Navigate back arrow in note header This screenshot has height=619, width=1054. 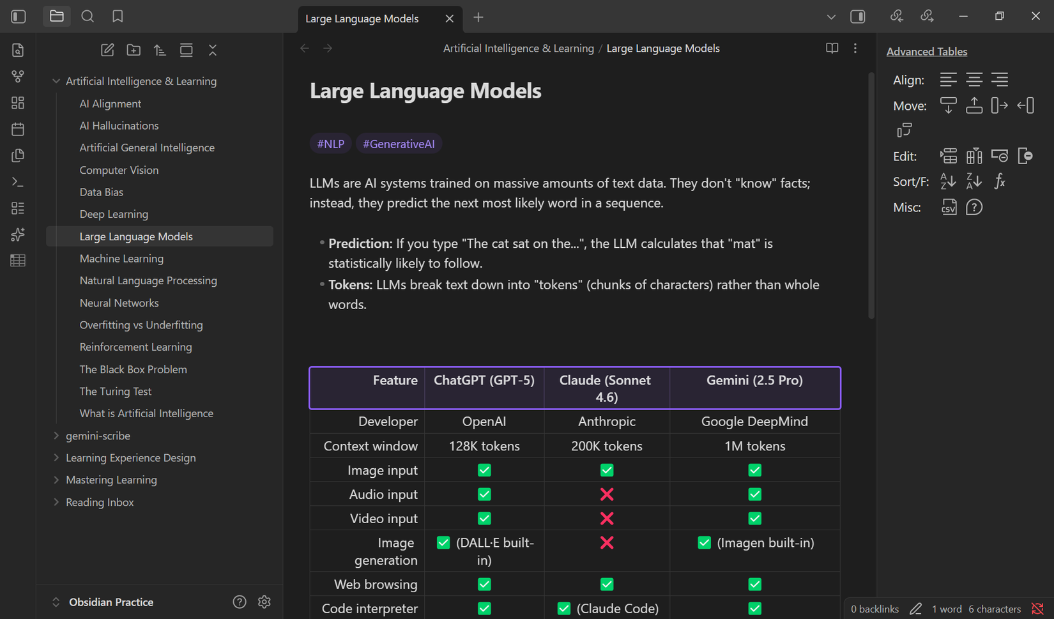tap(305, 48)
